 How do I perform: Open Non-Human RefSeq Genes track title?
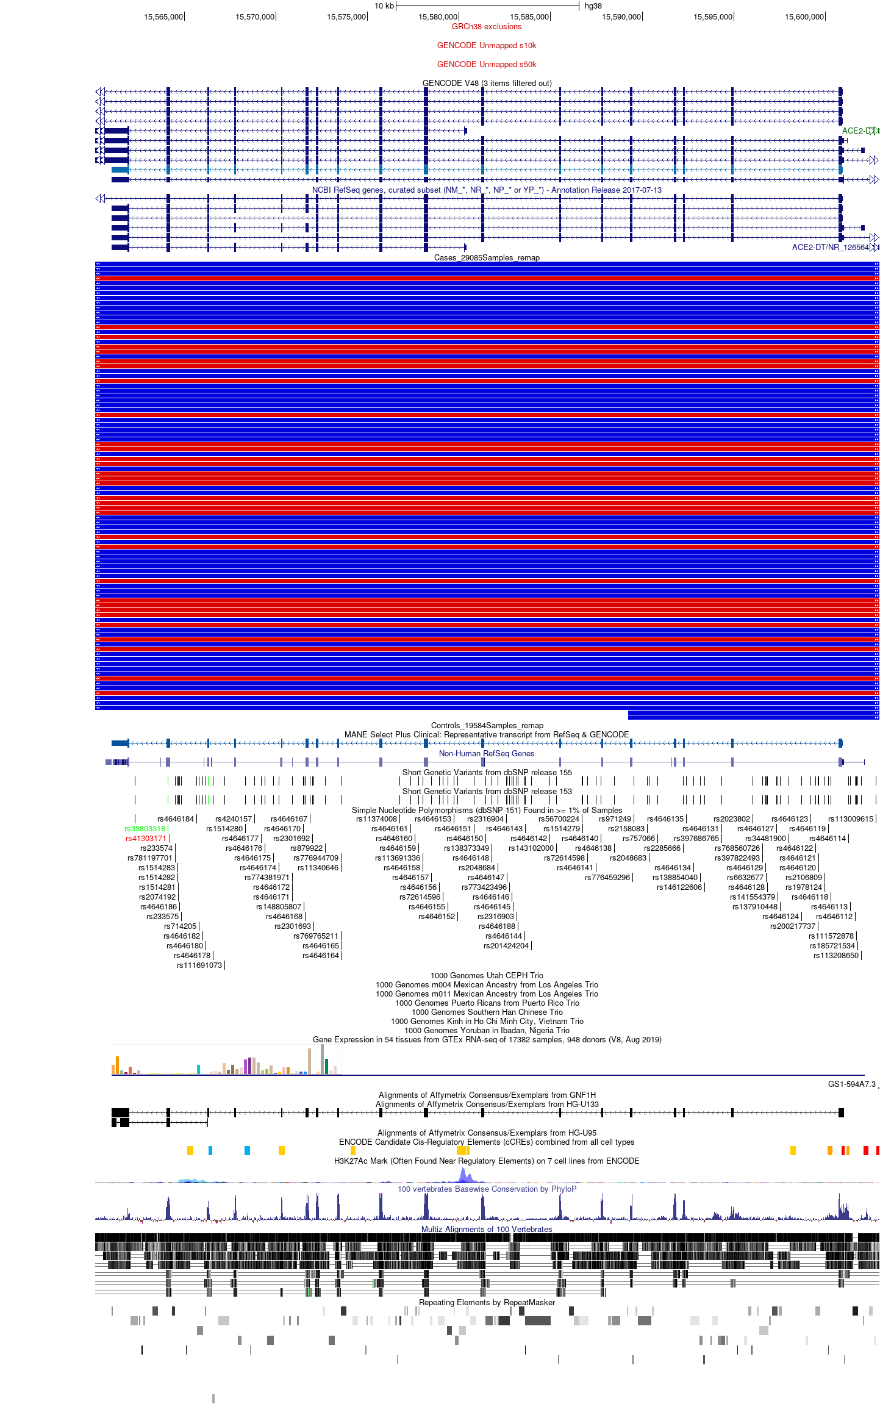coord(486,753)
